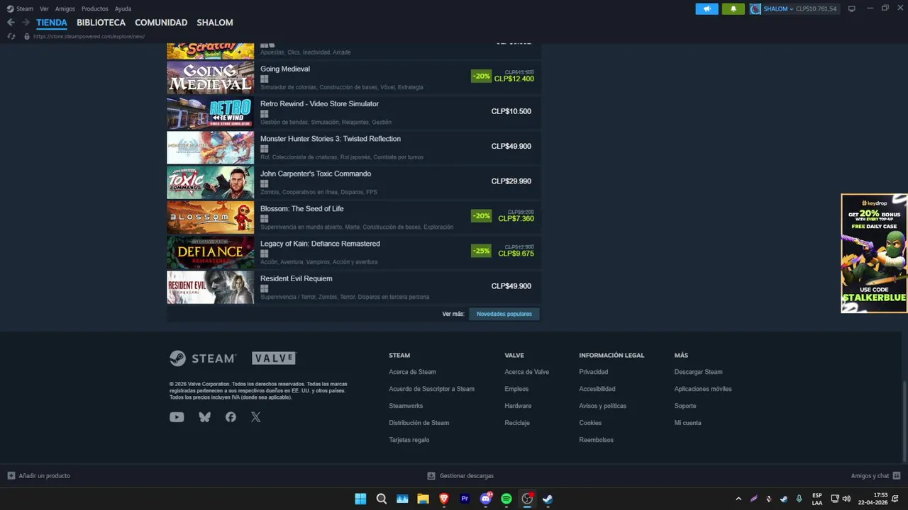908x510 pixels.
Task: Open Acerca de Steam link
Action: pos(412,372)
